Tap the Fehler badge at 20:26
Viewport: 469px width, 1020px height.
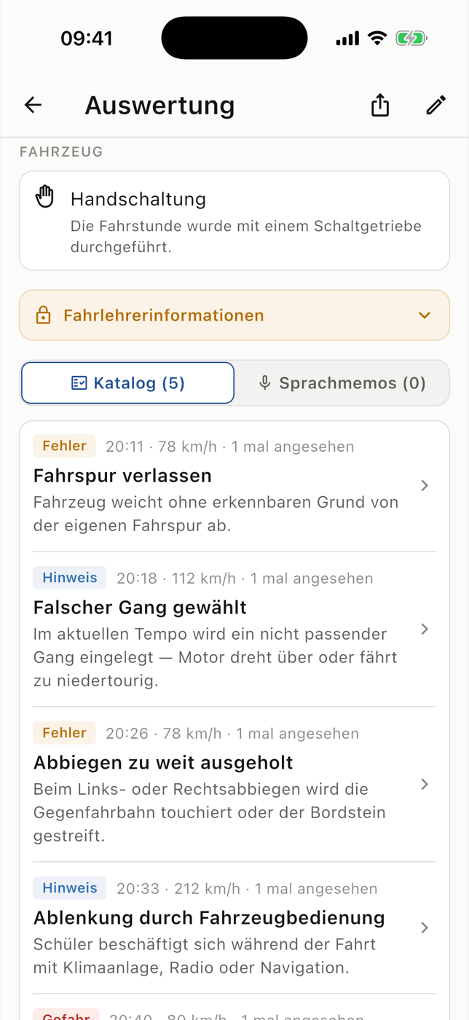(64, 733)
